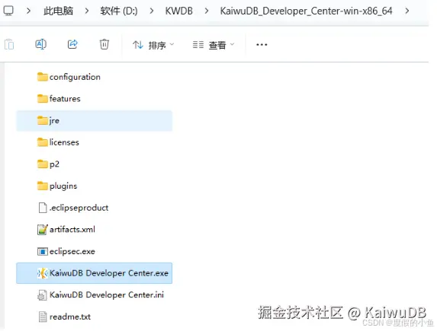Select the file name eclipsec.exe

coord(72,251)
